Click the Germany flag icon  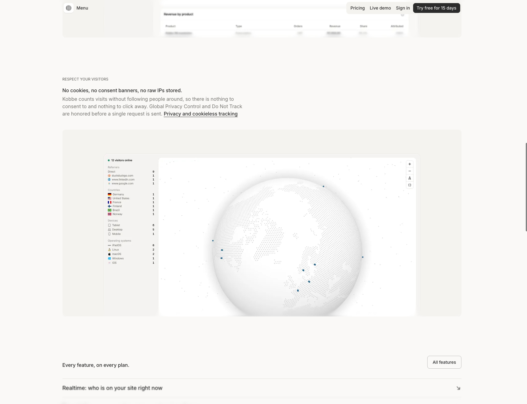pyautogui.click(x=110, y=194)
